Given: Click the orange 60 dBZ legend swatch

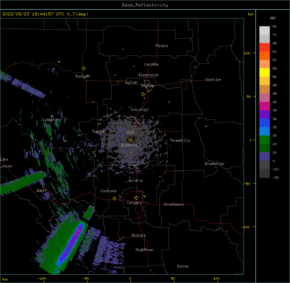Looking at the screenshot, I should pos(264,55).
